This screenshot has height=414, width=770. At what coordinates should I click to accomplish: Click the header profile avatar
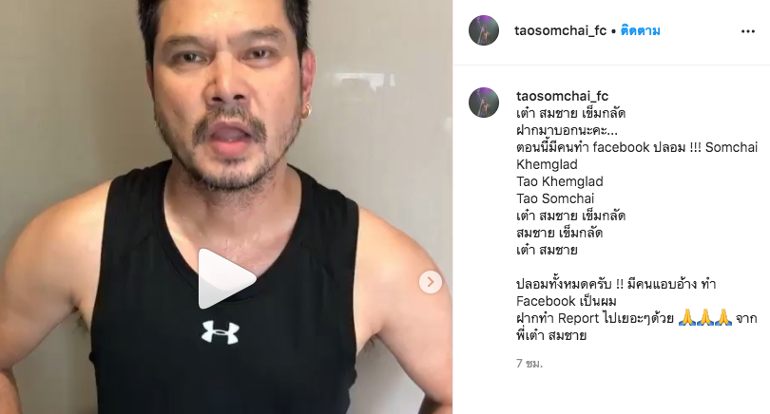tap(484, 30)
